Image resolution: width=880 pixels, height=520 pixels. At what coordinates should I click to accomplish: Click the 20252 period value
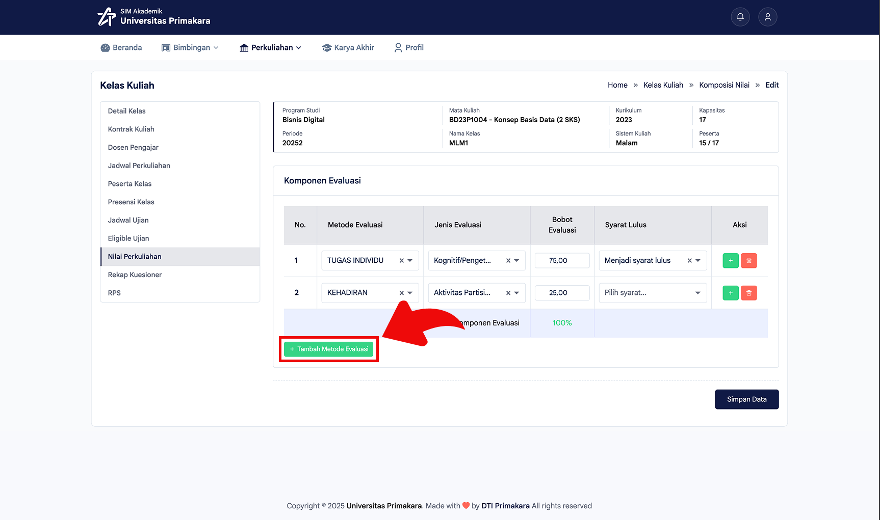tap(293, 143)
